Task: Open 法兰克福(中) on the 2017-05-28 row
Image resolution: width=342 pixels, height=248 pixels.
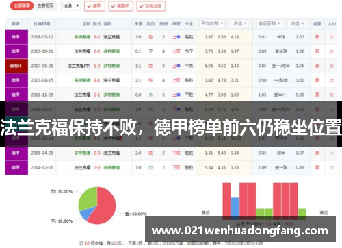Action: click(79, 66)
